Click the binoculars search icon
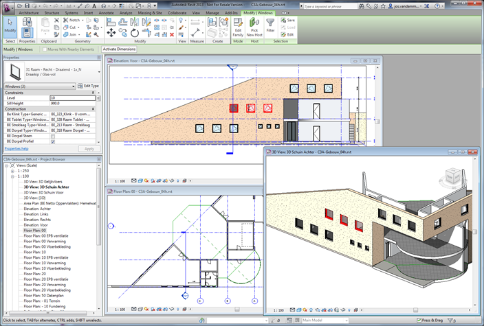The height and width of the screenshot is (326, 484). click(362, 6)
